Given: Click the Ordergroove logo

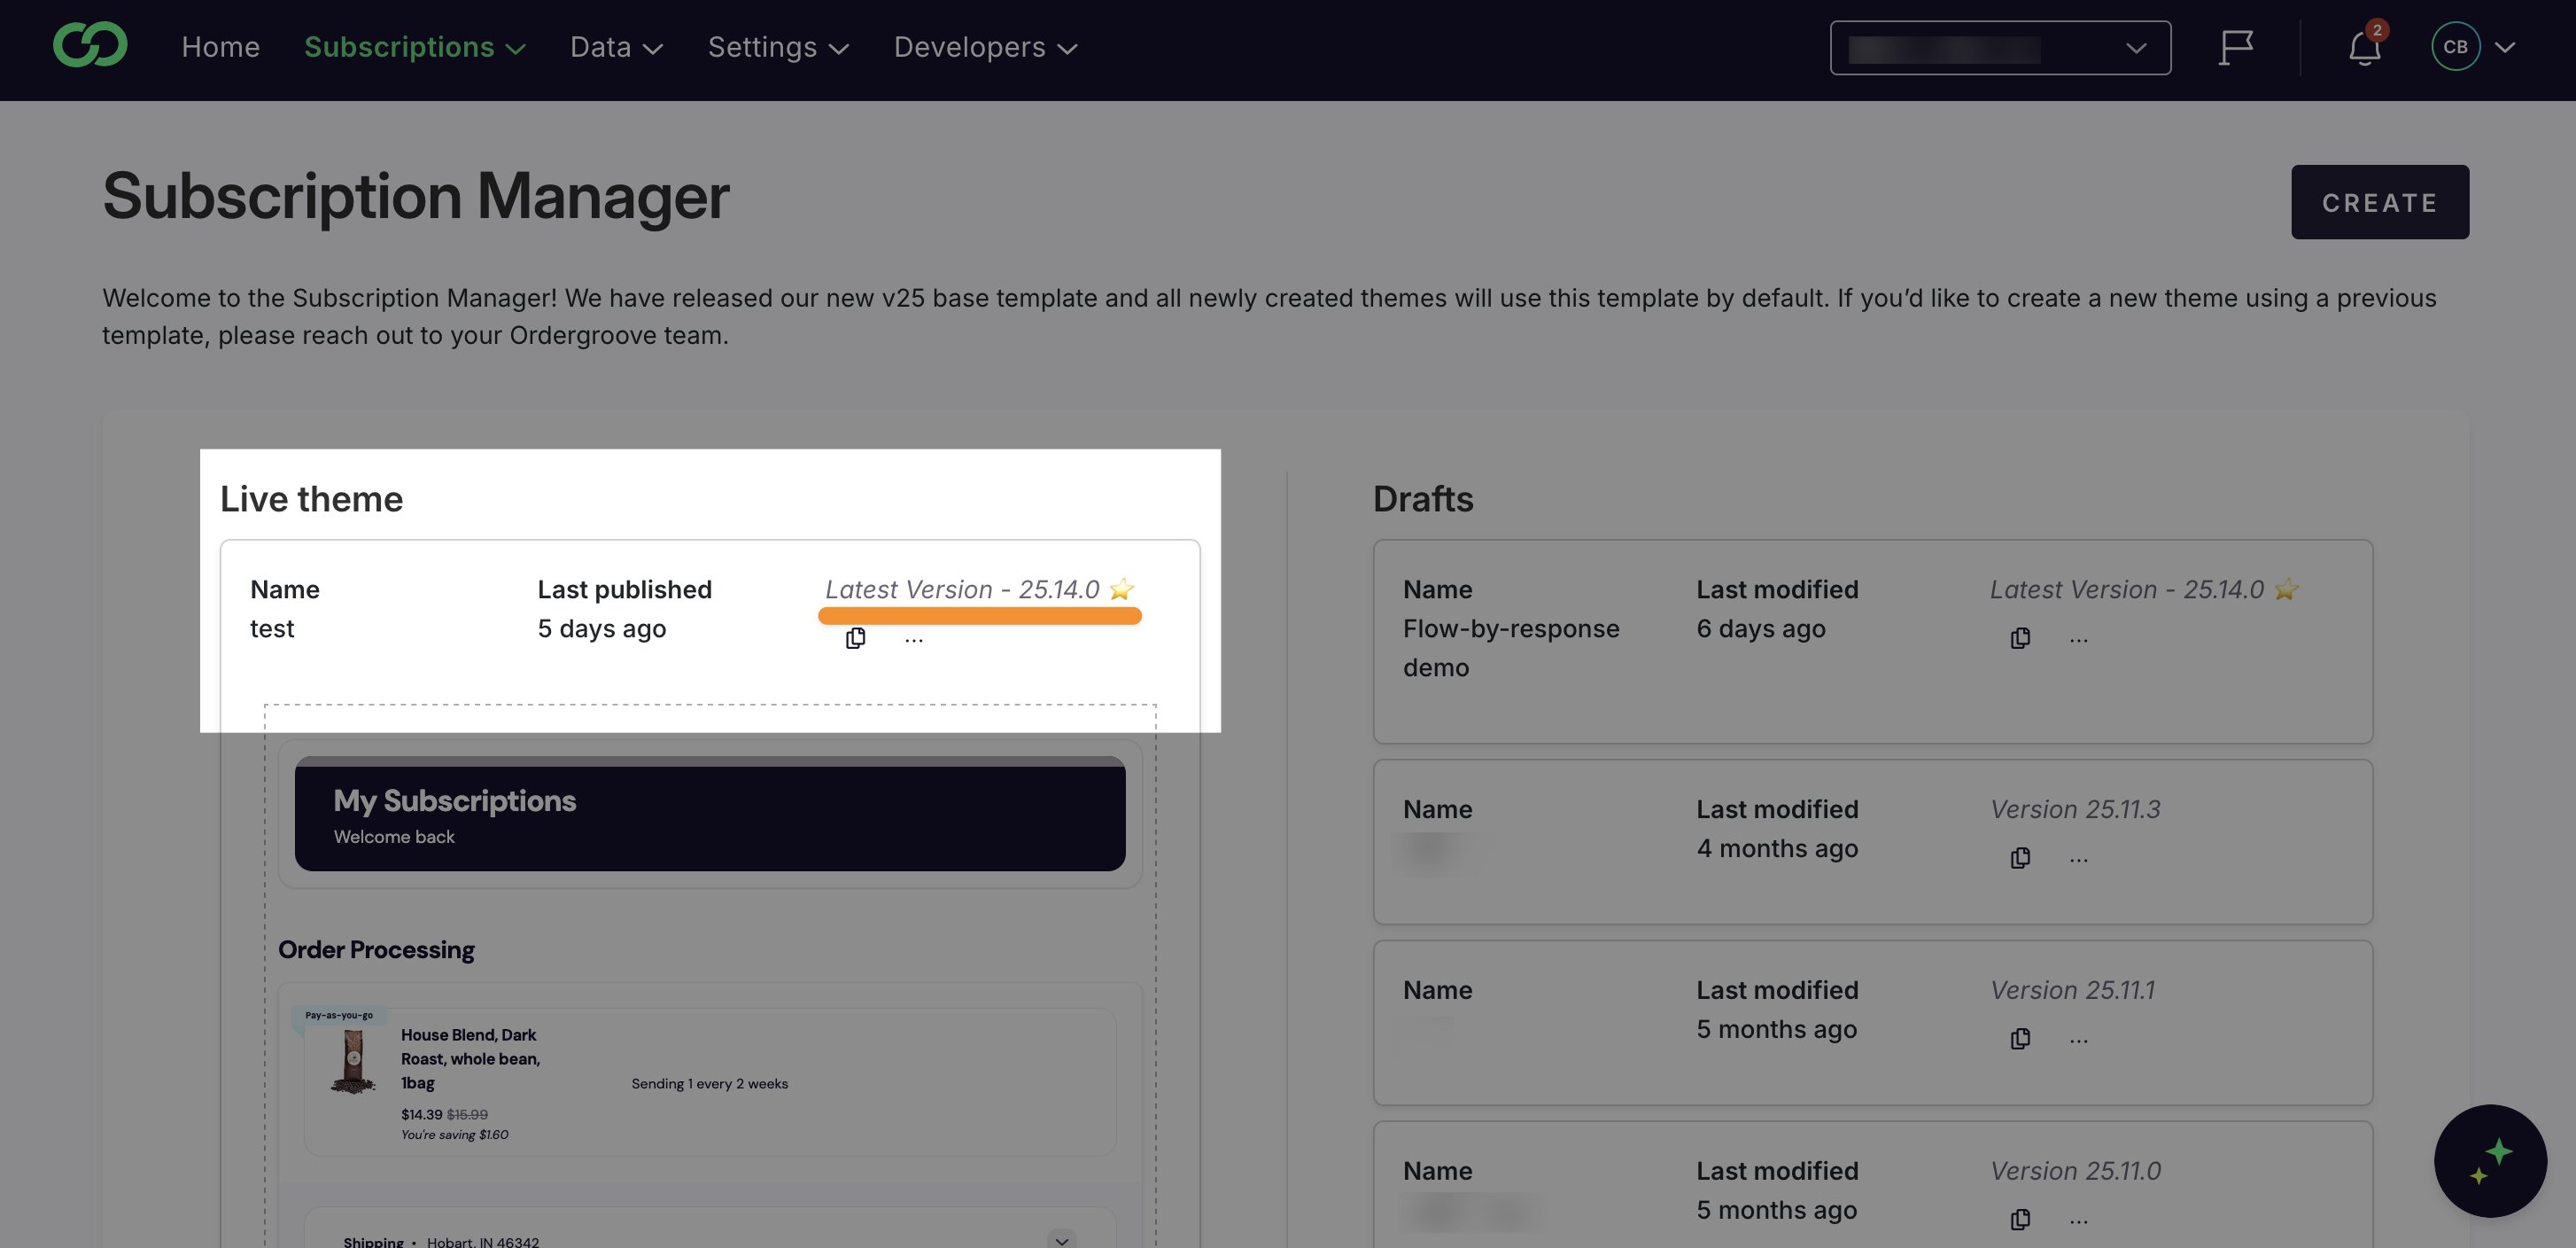Looking at the screenshot, I should pyautogui.click(x=91, y=45).
